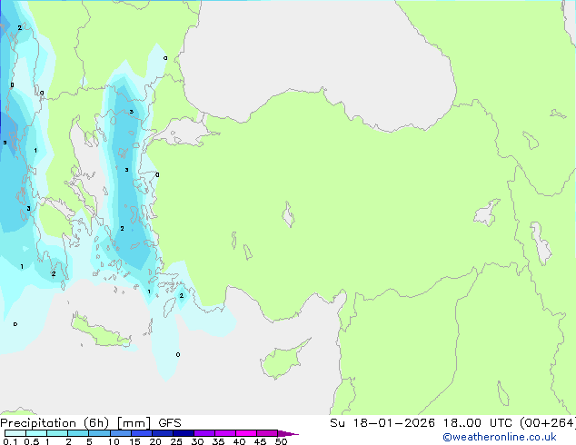Pick the legend swatch between 40 and 45
576x445 pixels.
click(246, 433)
